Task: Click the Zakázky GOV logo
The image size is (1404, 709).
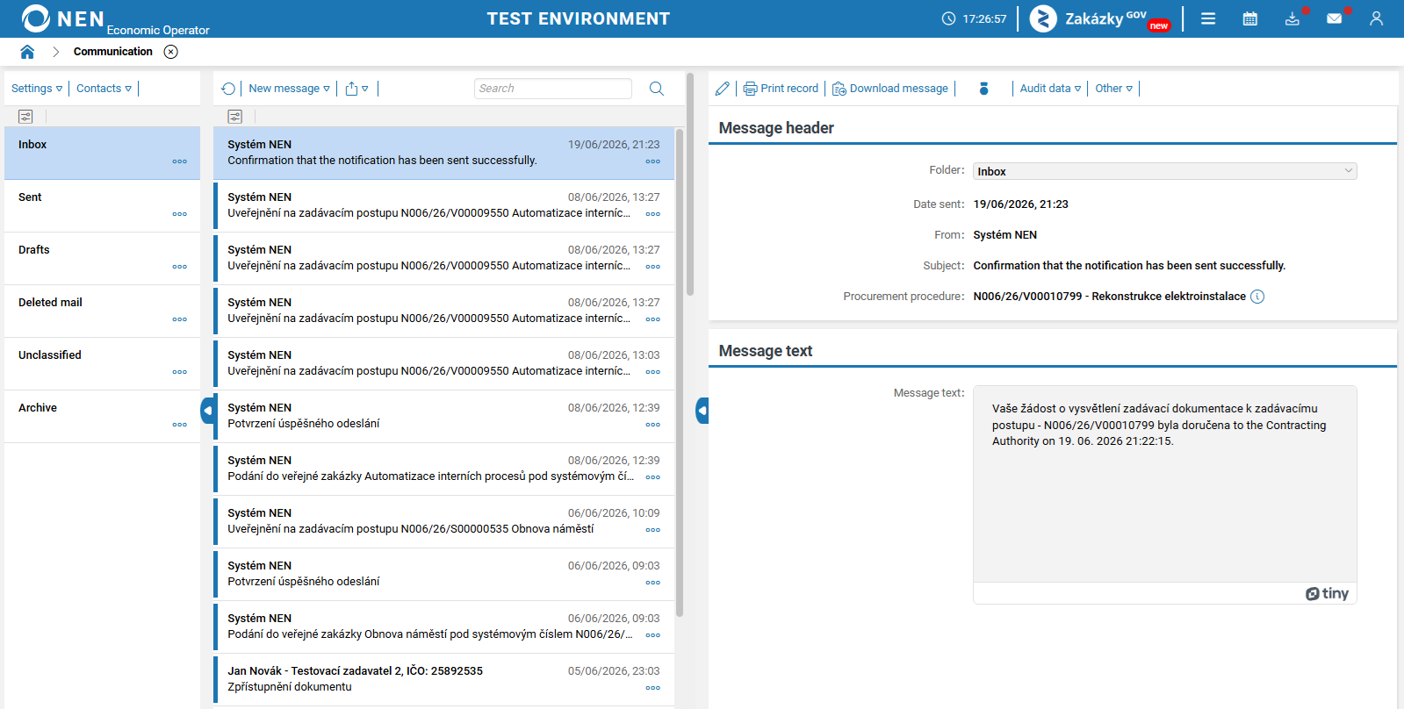Action: click(1099, 18)
